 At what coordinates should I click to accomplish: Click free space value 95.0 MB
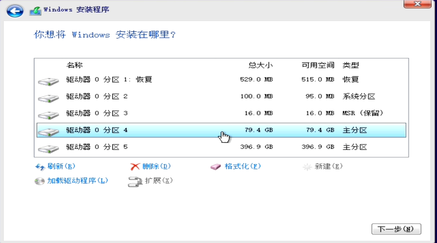point(320,97)
